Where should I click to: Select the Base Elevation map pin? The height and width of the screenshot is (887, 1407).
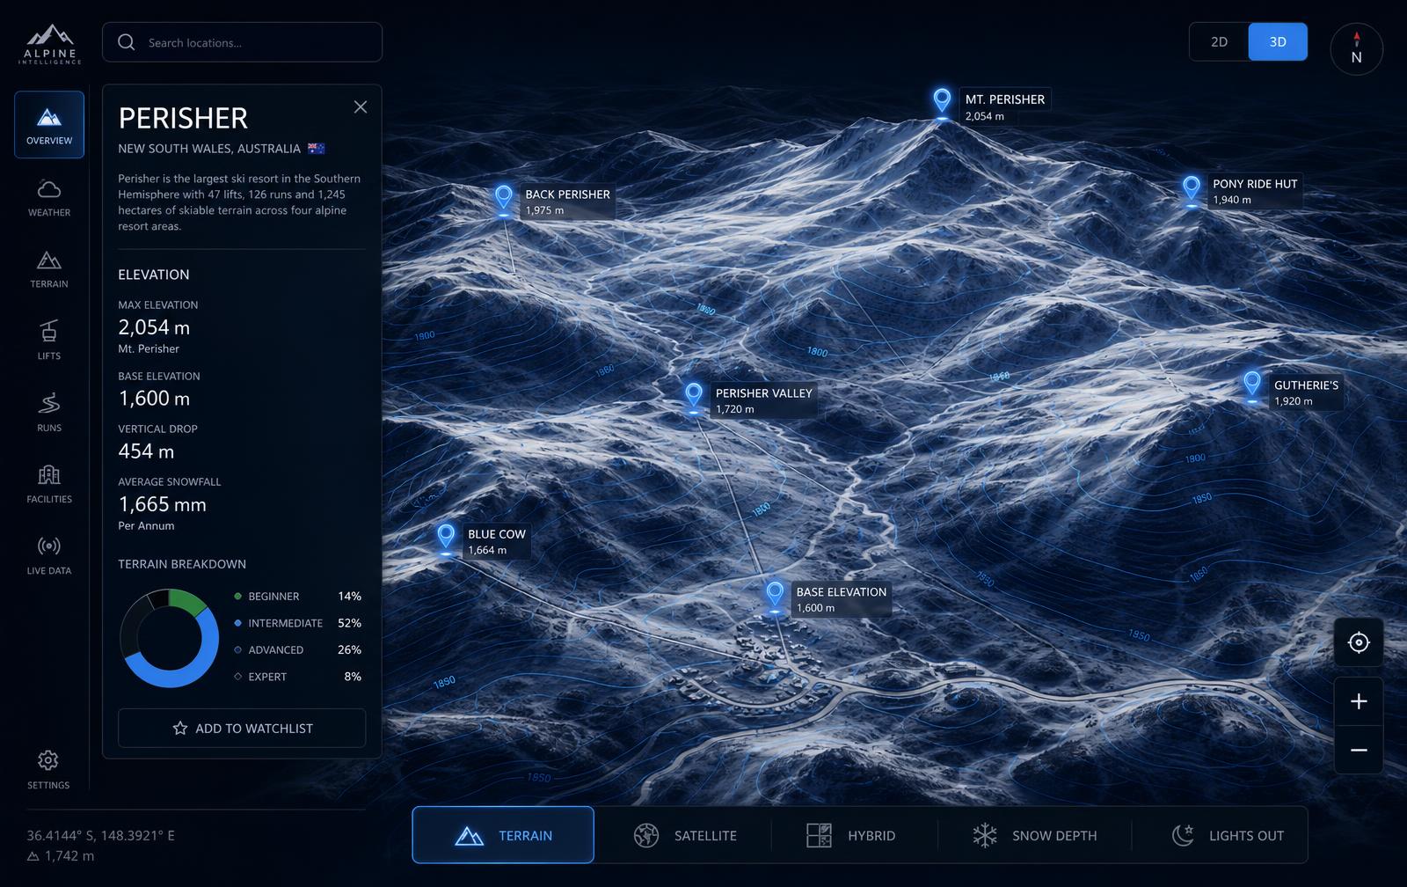[x=775, y=594]
